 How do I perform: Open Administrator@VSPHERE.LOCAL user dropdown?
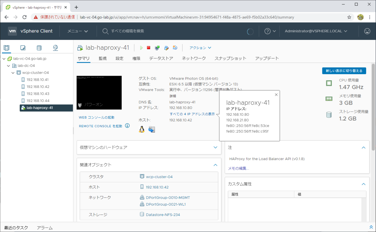(x=316, y=31)
